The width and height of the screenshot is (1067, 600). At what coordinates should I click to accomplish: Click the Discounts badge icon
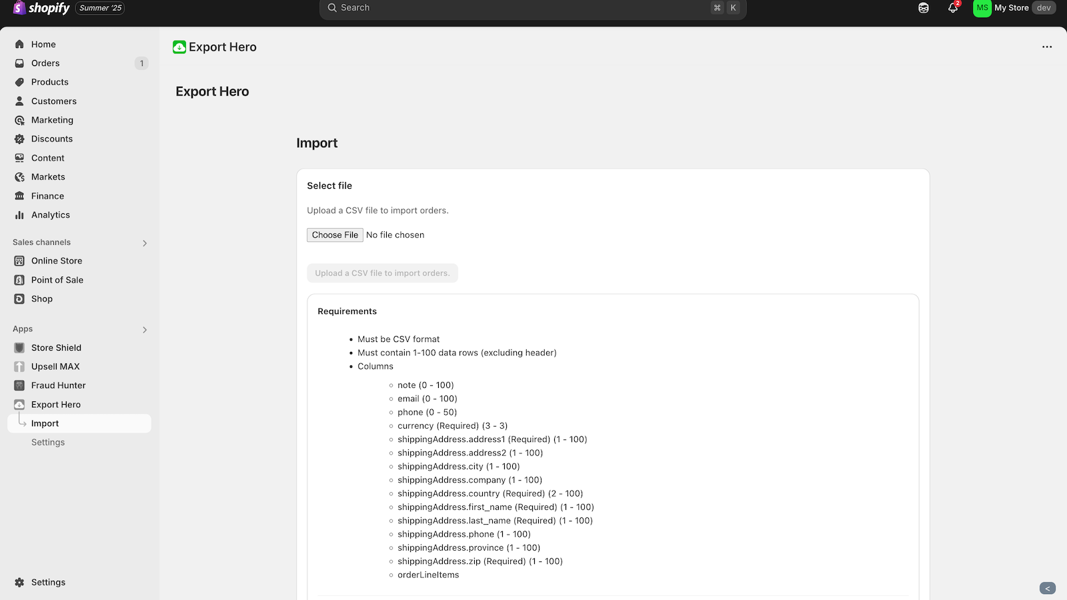tap(19, 139)
